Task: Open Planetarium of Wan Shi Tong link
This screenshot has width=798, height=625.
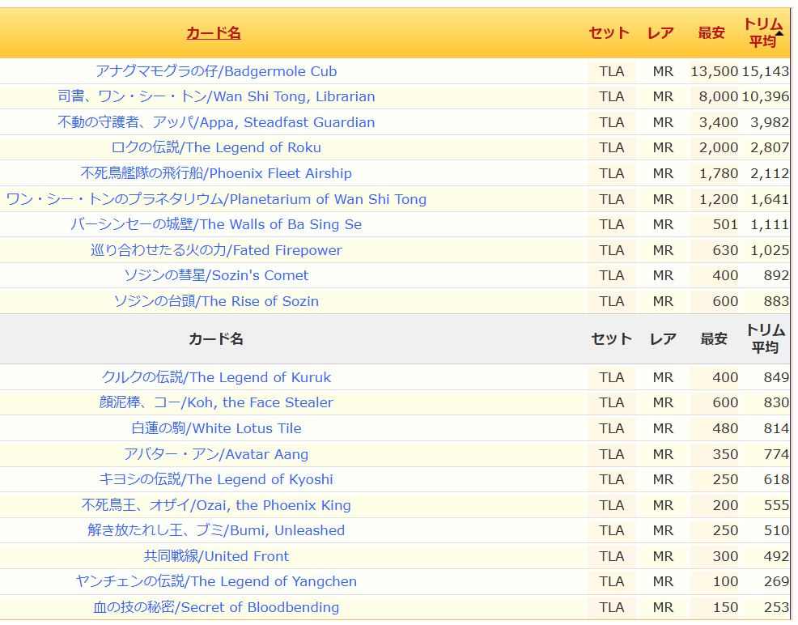Action: [x=216, y=199]
